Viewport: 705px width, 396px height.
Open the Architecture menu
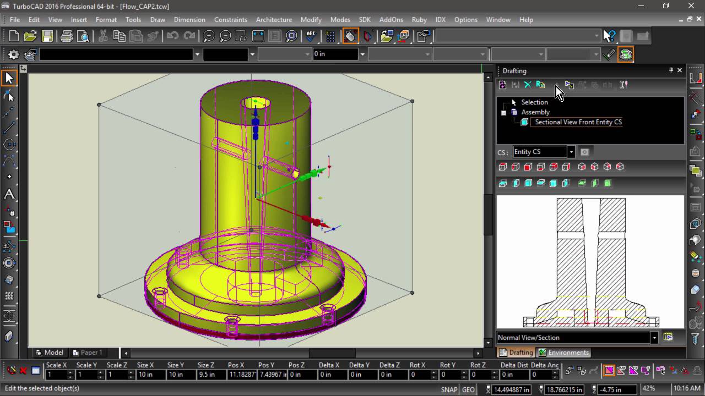tap(274, 19)
